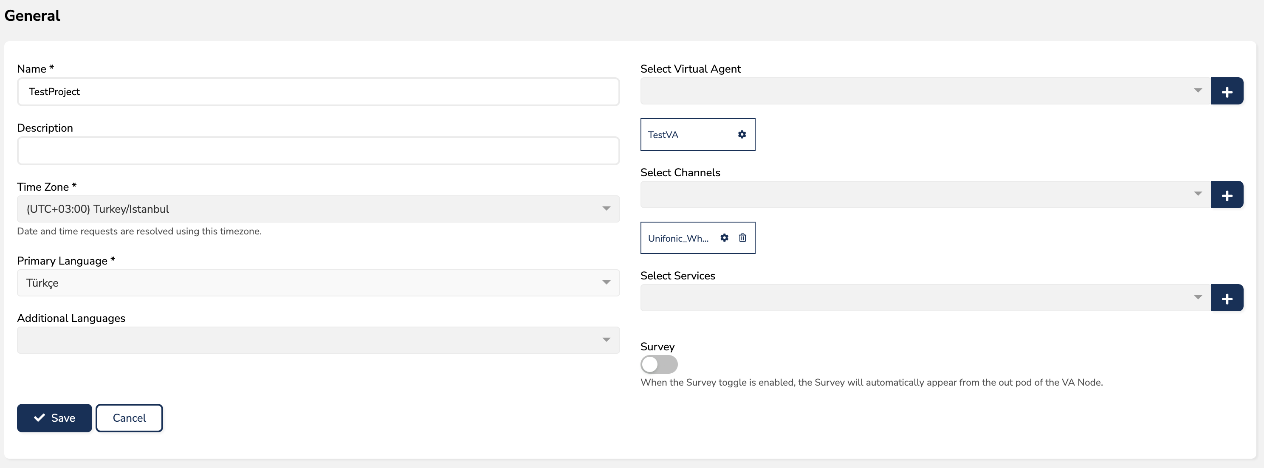
Task: Open Unifonic_Wh channel settings gear
Action: (x=724, y=238)
